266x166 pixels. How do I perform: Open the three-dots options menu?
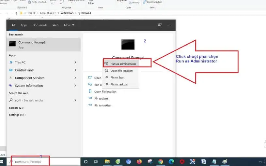pyautogui.click(x=169, y=25)
